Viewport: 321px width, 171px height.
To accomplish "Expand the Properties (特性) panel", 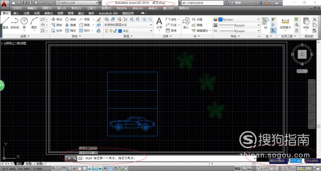I will (x=235, y=36).
